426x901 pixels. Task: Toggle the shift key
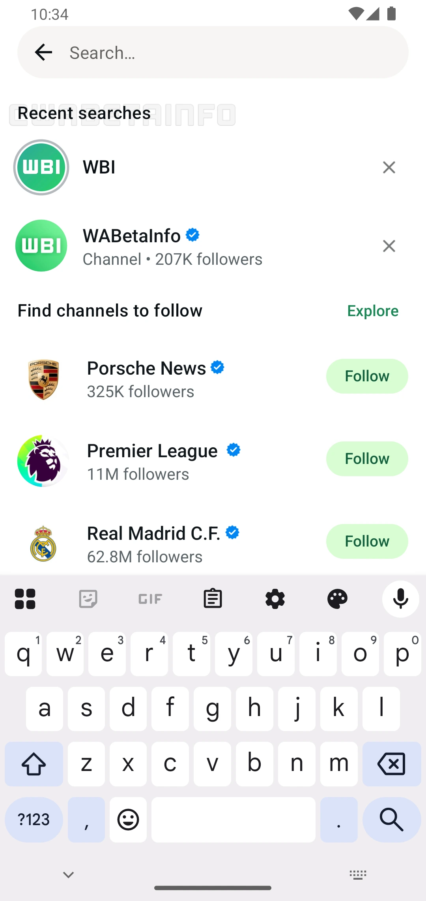coord(34,764)
